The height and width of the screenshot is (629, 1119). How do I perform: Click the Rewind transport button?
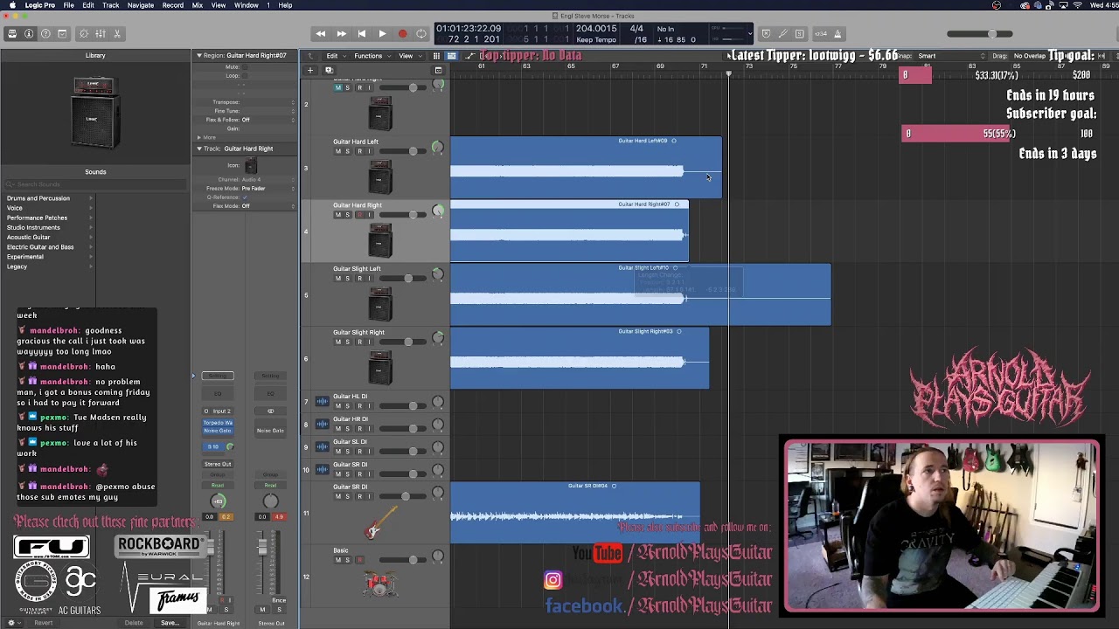321,34
